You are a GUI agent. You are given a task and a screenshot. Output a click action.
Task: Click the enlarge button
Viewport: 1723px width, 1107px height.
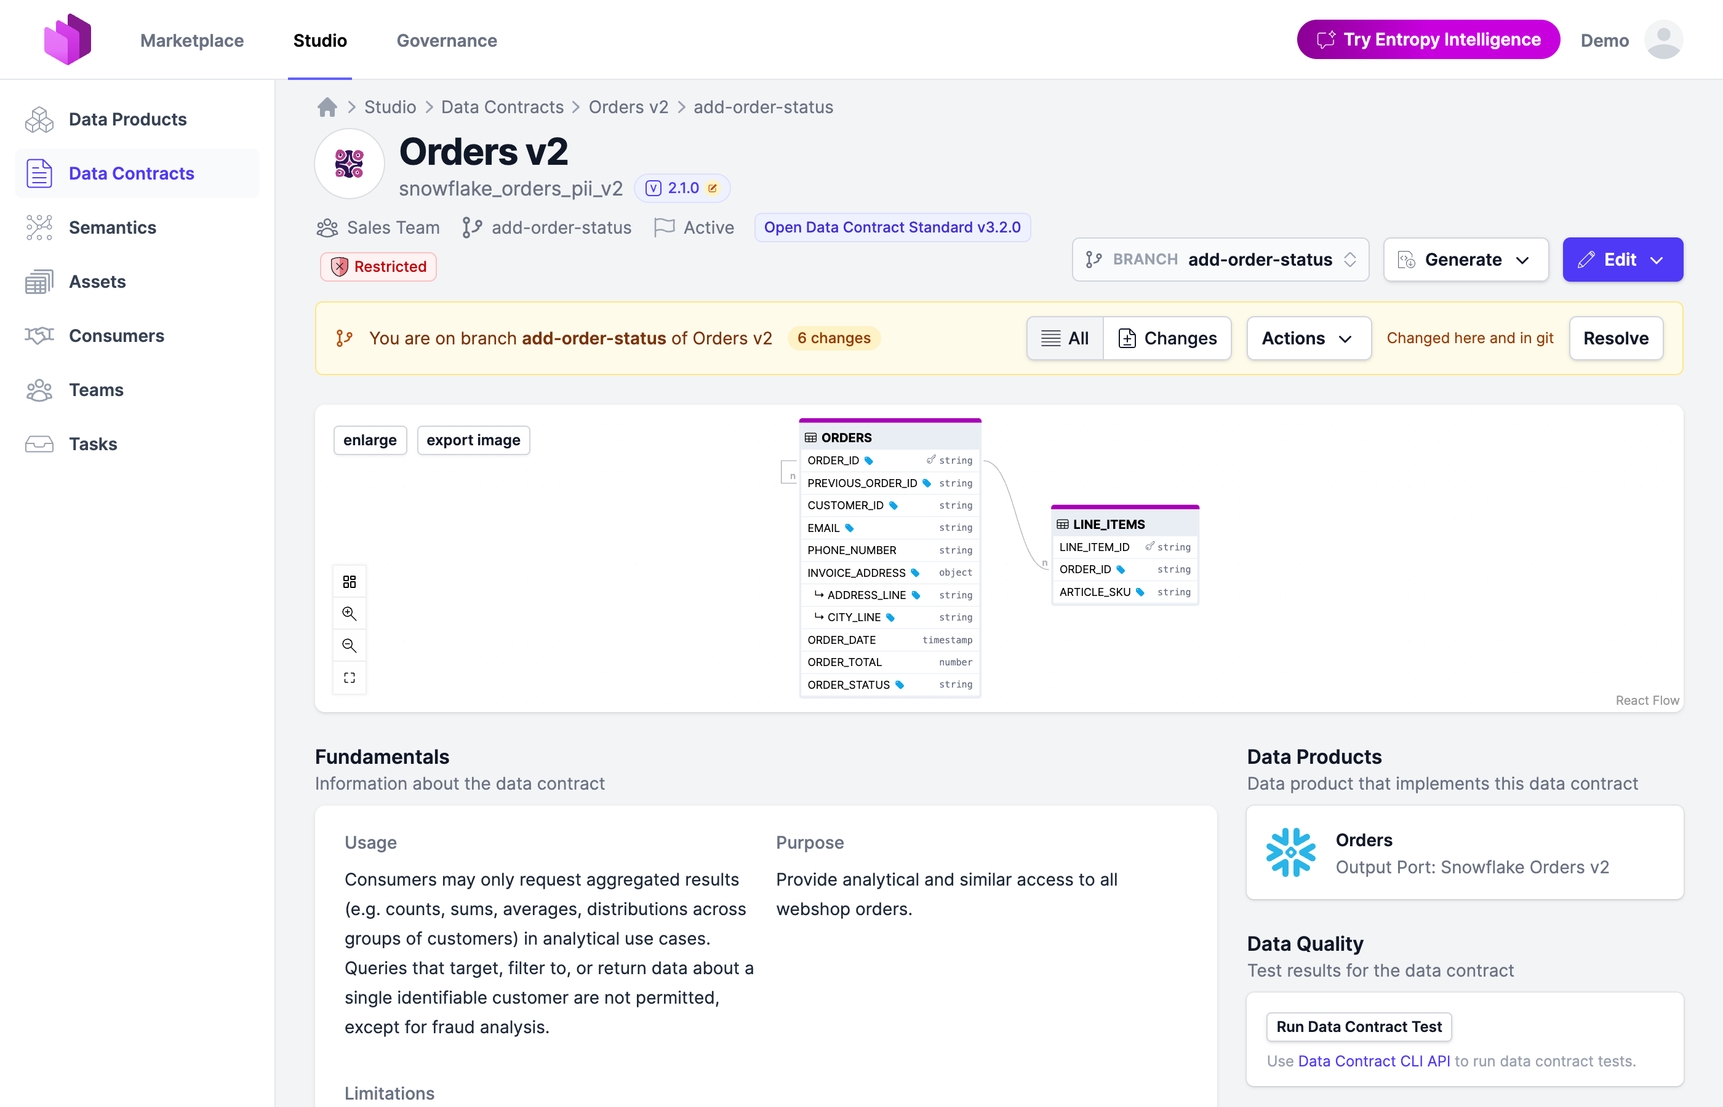pos(370,440)
